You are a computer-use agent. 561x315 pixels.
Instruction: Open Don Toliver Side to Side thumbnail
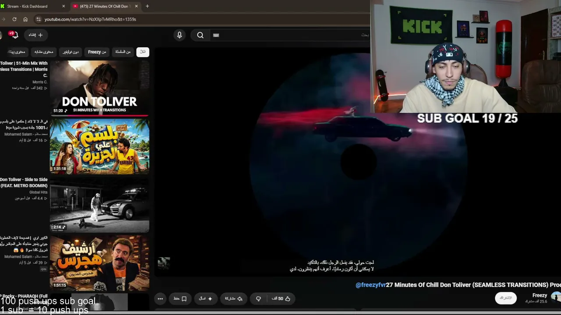pyautogui.click(x=99, y=205)
